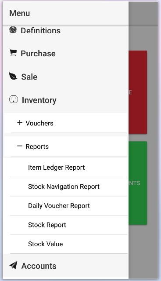Expand Vouchers with the plus icon
Viewport: 161px width, 281px height.
[x=20, y=123]
